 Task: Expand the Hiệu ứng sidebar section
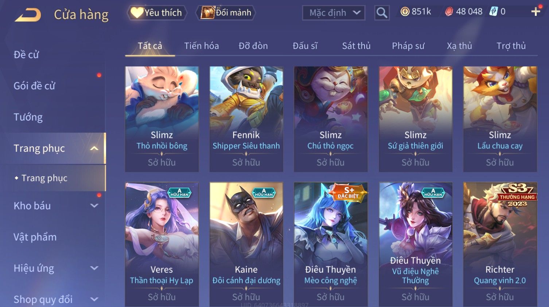tap(94, 268)
